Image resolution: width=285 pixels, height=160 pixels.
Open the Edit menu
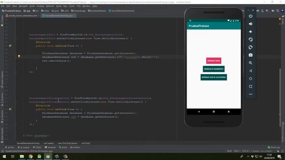coord(8,6)
